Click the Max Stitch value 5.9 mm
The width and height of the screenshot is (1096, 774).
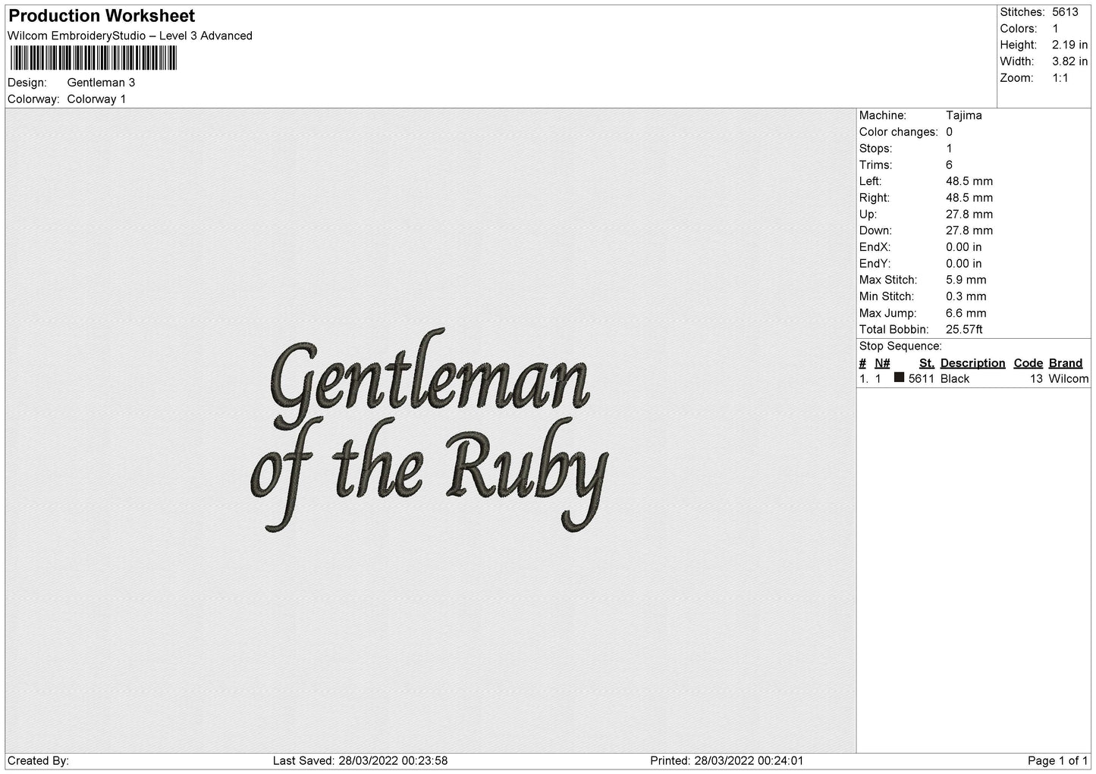966,280
